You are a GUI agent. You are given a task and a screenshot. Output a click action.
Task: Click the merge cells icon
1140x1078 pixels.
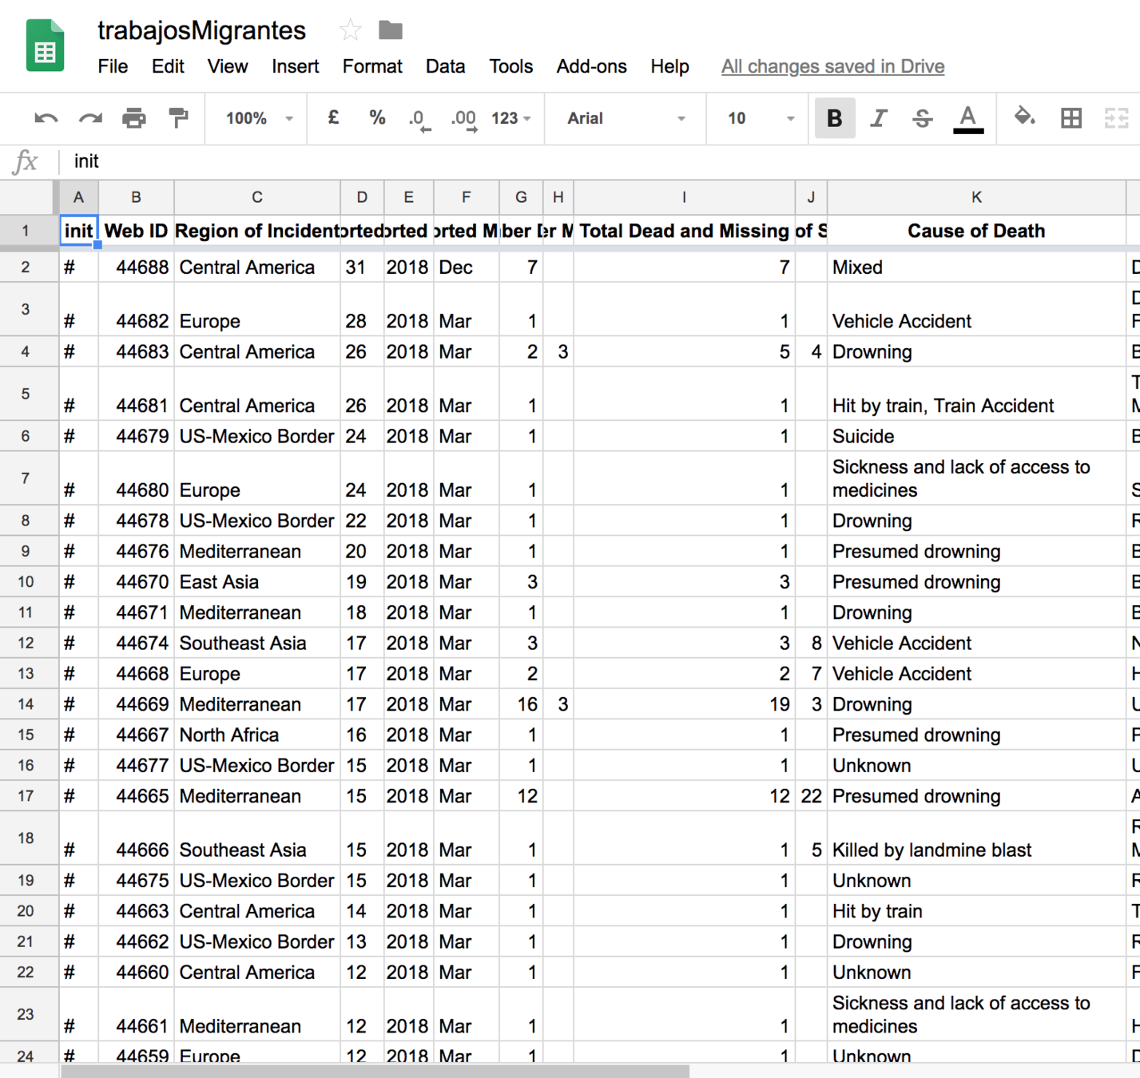[1116, 118]
